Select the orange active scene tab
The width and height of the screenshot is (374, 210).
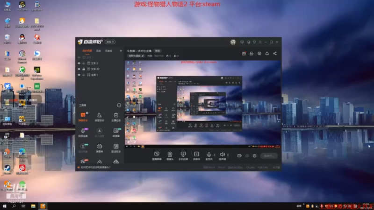point(87,51)
